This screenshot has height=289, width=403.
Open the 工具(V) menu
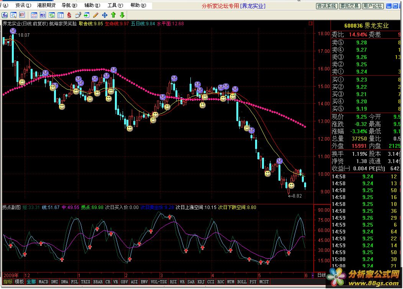coord(115,5)
